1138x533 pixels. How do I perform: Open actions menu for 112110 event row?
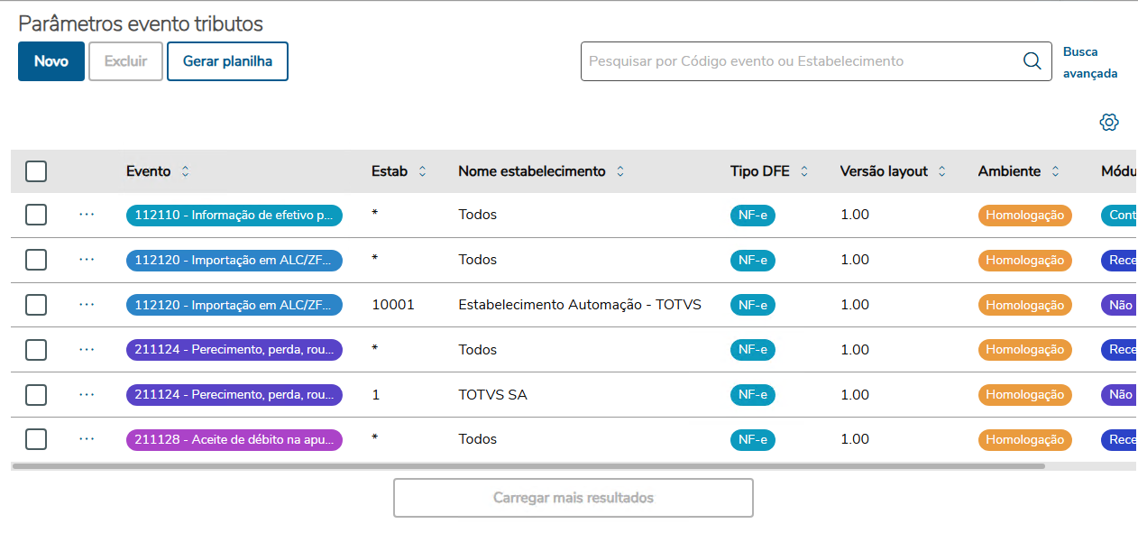click(x=87, y=215)
